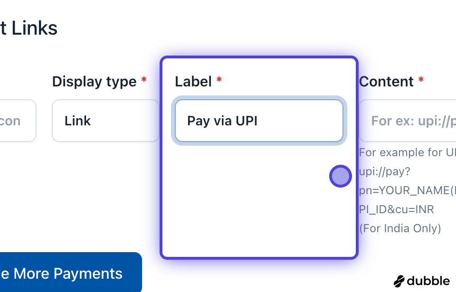
Task: Click the "Links" section title
Action: point(34,28)
